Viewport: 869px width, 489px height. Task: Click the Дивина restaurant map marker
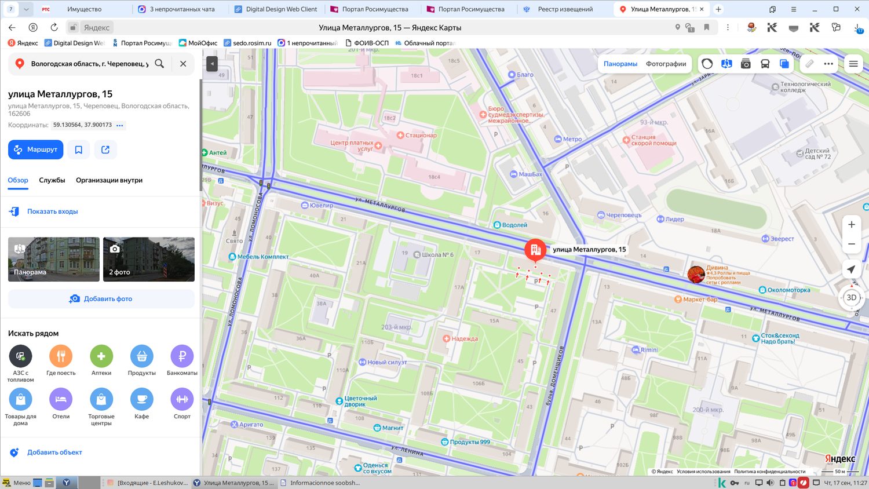[x=696, y=274]
